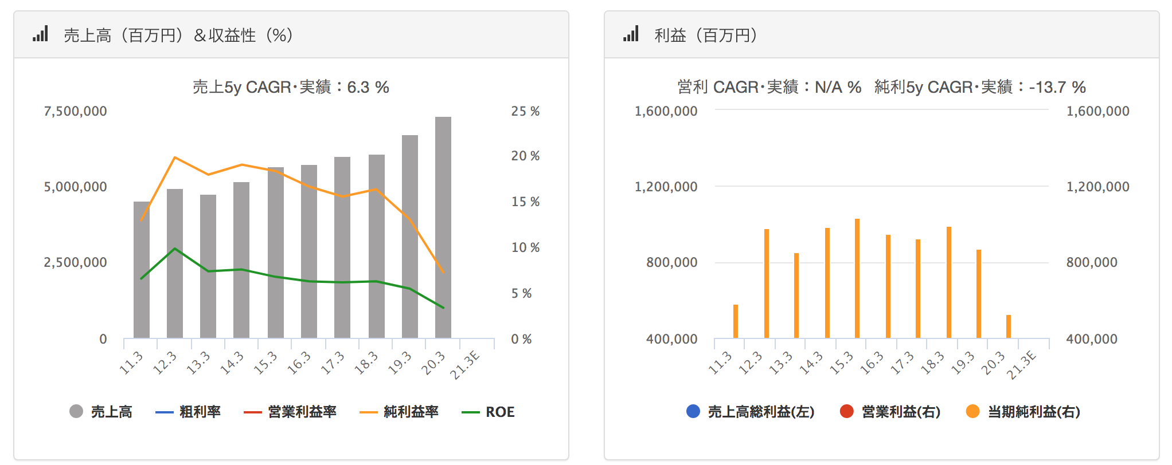Hide the ROE green legend series
The width and height of the screenshot is (1172, 465).
pos(488,412)
